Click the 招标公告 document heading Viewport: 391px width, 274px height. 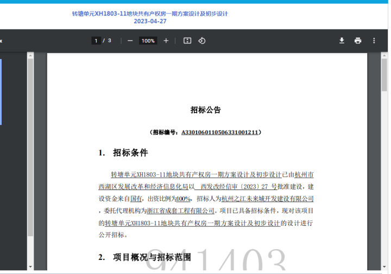[x=206, y=110]
